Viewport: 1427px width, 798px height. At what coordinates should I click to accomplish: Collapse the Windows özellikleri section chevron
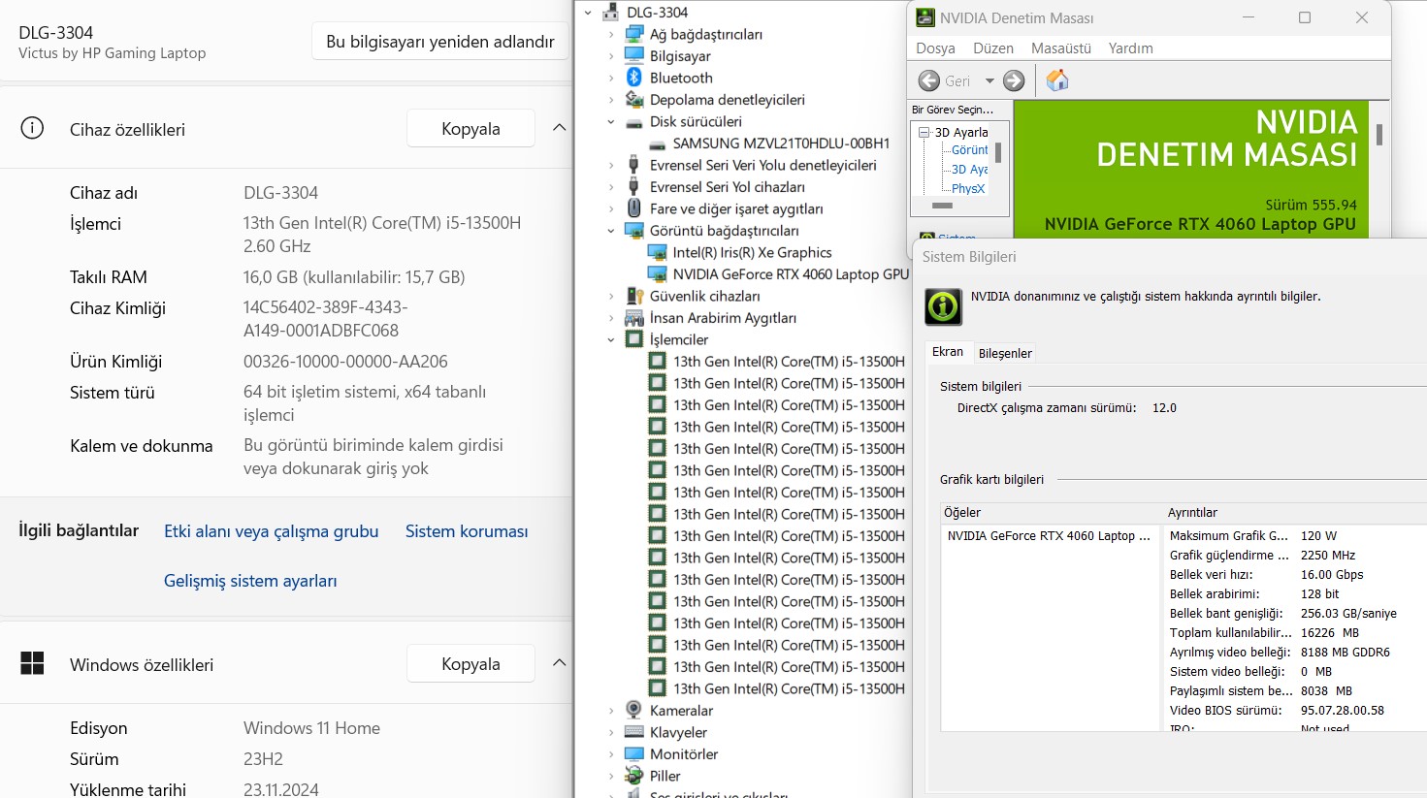coord(559,663)
